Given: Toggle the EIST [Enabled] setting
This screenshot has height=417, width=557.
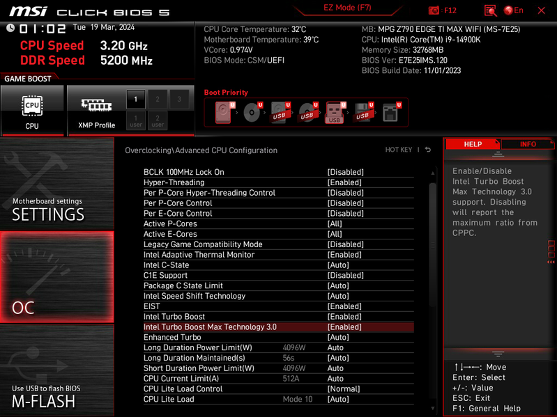Looking at the screenshot, I should (x=344, y=306).
